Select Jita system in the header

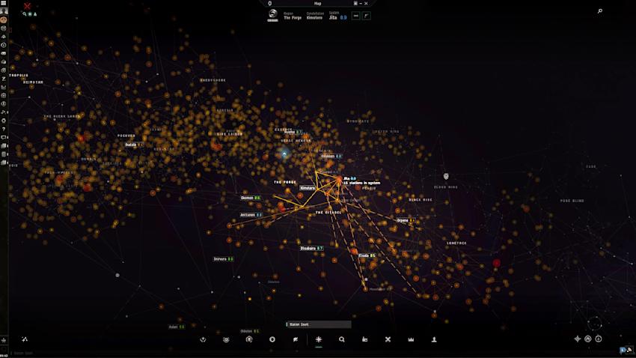click(x=333, y=17)
